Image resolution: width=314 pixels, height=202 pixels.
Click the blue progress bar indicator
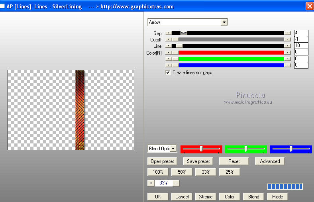(x=285, y=186)
